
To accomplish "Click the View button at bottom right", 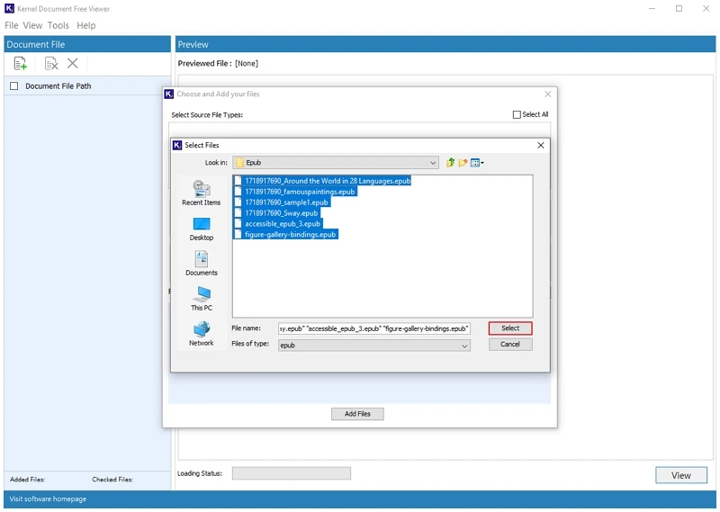I will [x=681, y=475].
